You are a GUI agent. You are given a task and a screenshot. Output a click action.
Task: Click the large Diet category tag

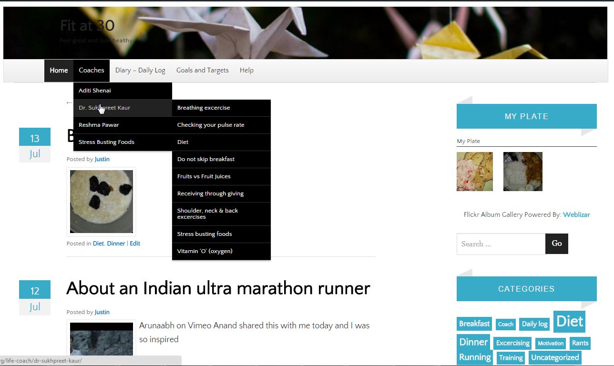pyautogui.click(x=569, y=322)
